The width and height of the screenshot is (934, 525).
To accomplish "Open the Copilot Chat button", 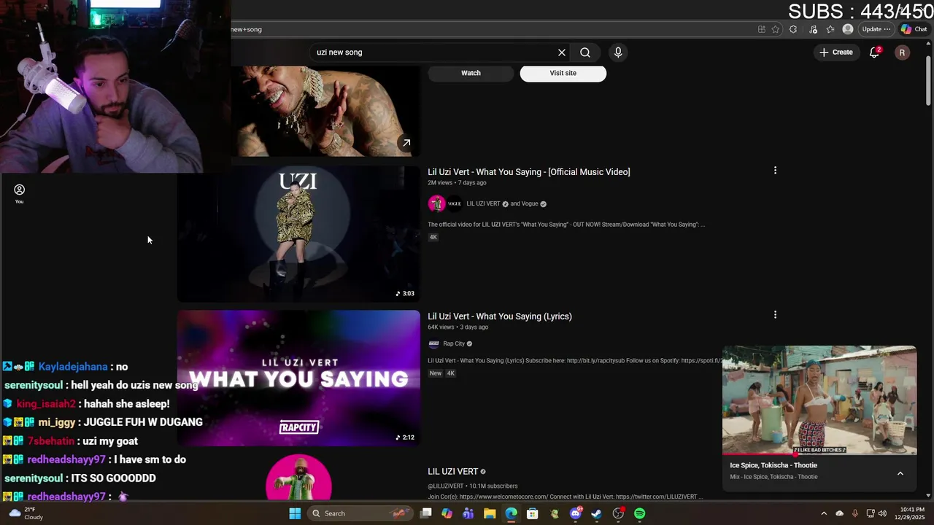I will click(x=914, y=29).
